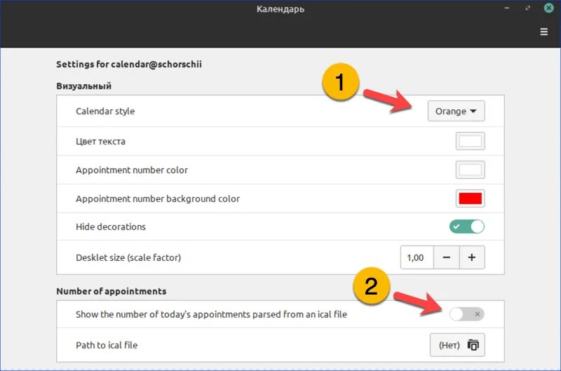Click the scale factor value field 1,00
The image size is (561, 371).
(417, 257)
